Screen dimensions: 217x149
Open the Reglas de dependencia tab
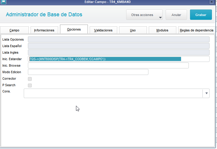pyautogui.click(x=197, y=30)
